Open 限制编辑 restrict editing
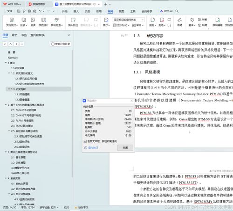The width and height of the screenshot is (233, 211). coord(218,22)
